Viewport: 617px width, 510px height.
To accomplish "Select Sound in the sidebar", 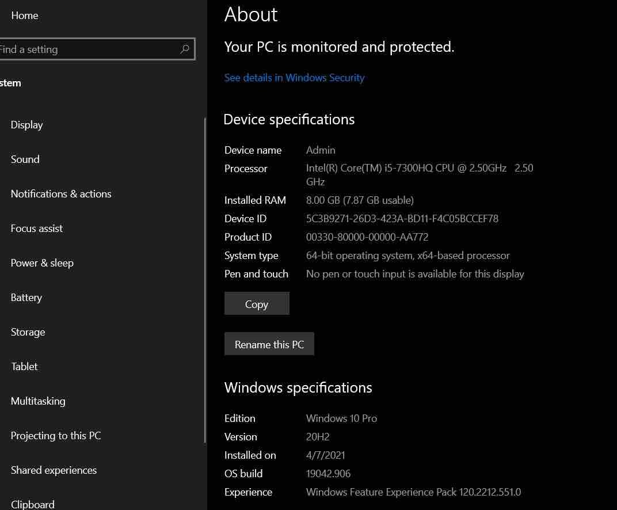I will 25,159.
